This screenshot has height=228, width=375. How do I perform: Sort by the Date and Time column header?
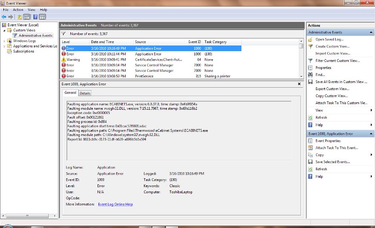(111, 42)
